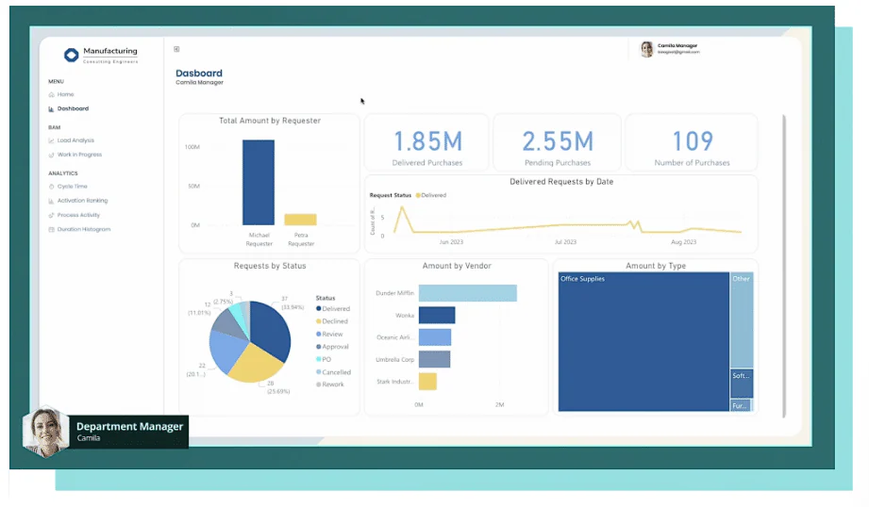Click the Dunder Mifflin vendor bar
The height and width of the screenshot is (507, 869).
[x=468, y=293]
